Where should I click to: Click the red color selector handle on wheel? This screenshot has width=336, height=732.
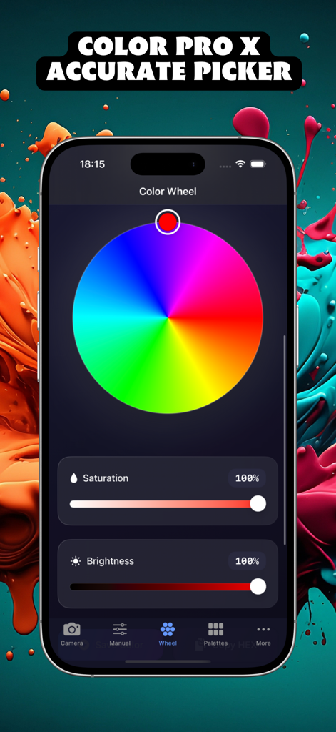168,222
